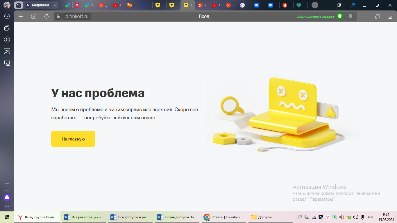This screenshot has height=223, width=397.
Task: Switch to the first YouTube tab
Action: coord(116,5)
